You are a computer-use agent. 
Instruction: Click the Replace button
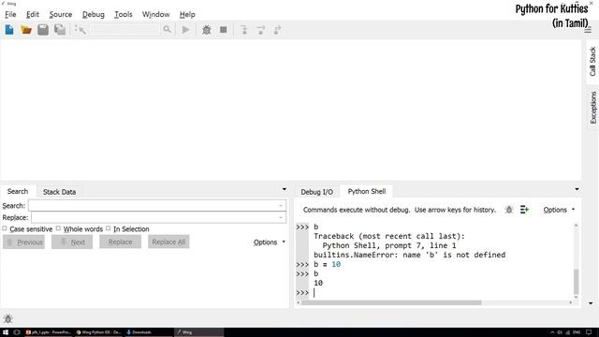[x=121, y=242]
